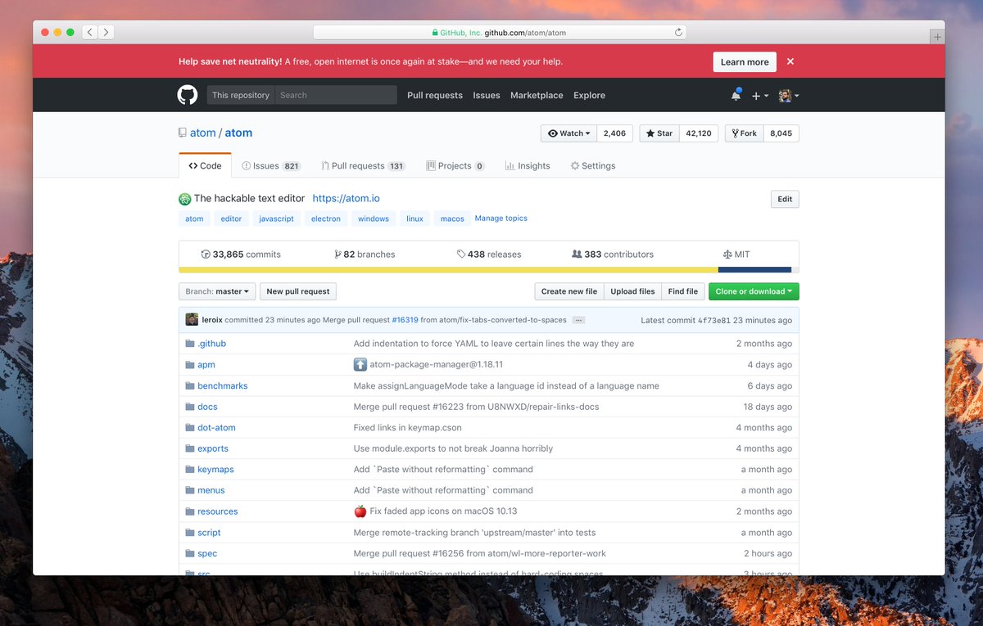Click the MIT license scale icon

click(727, 254)
